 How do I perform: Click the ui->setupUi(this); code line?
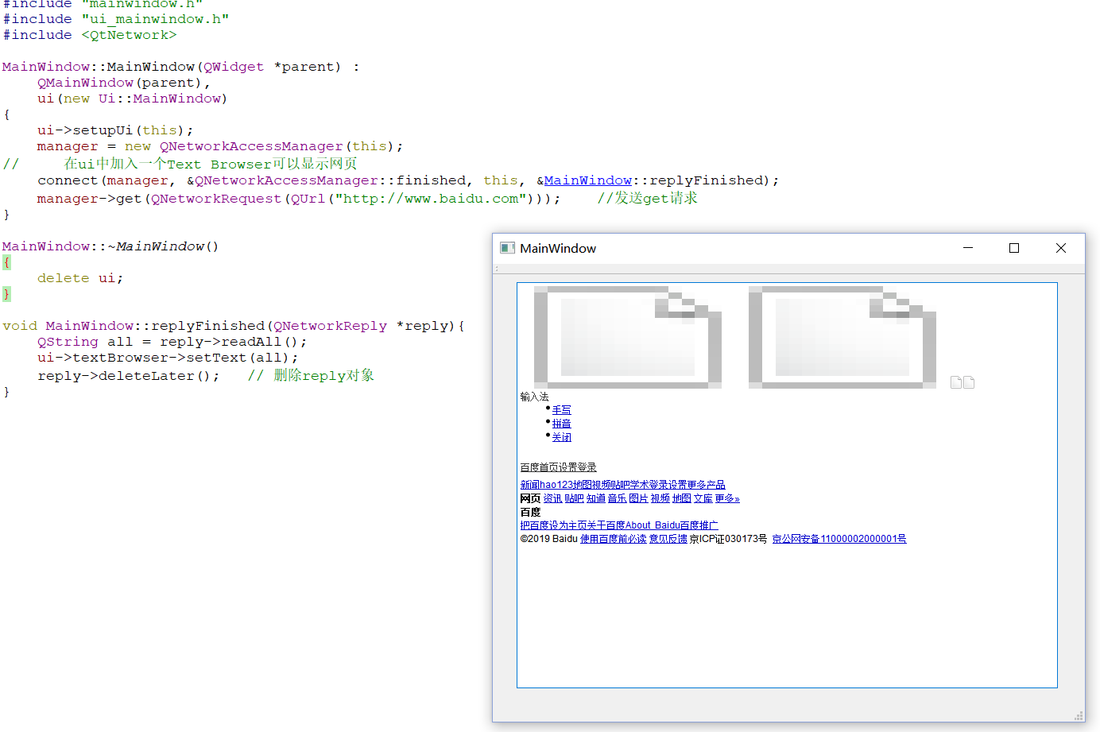click(115, 130)
